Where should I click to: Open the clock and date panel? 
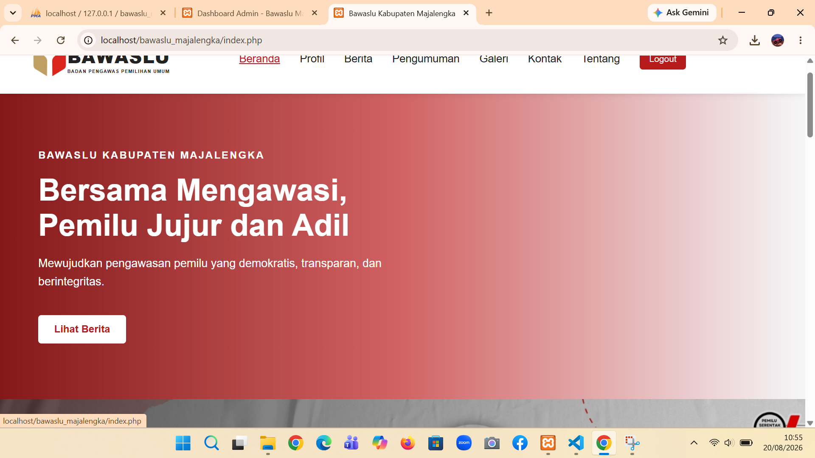point(783,443)
